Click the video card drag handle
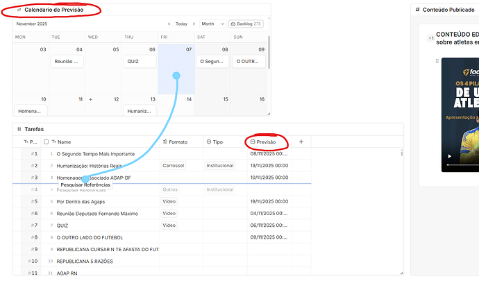 coord(437,61)
